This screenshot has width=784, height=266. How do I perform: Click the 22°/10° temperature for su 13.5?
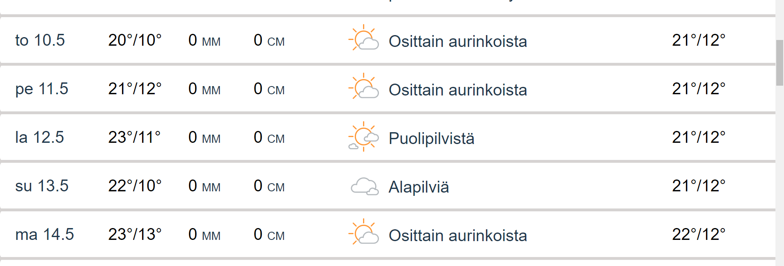coord(135,186)
